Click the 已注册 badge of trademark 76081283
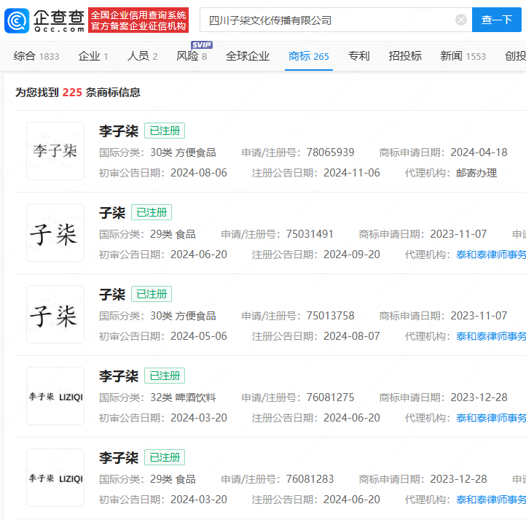 165,457
